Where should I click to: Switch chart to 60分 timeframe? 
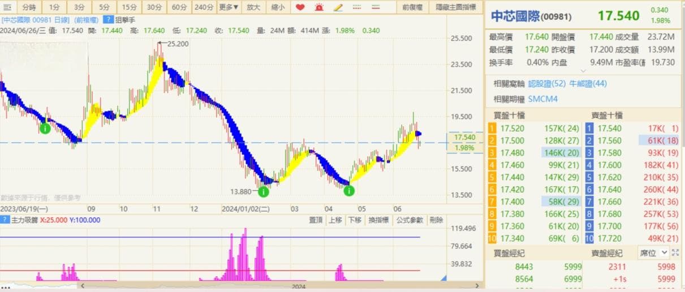(179, 7)
